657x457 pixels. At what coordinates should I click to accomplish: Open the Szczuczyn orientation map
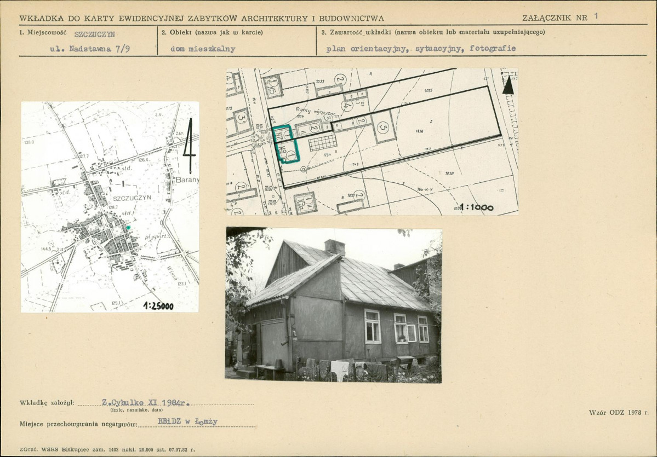click(110, 206)
